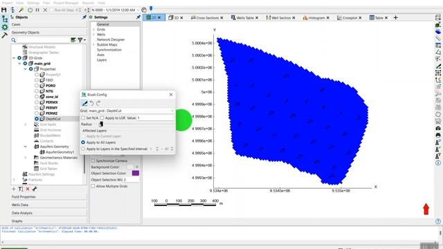Open the tree-structure Objects sidebar icon
The image size is (443, 249).
(5, 19)
